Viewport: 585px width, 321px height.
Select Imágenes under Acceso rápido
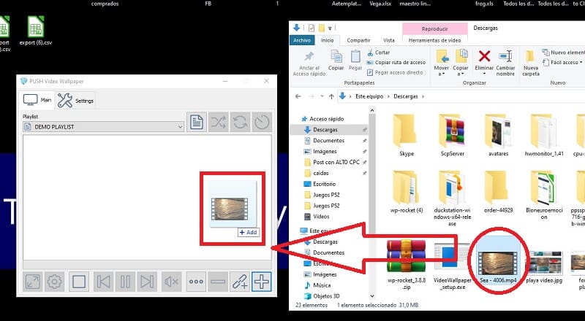[x=320, y=151]
